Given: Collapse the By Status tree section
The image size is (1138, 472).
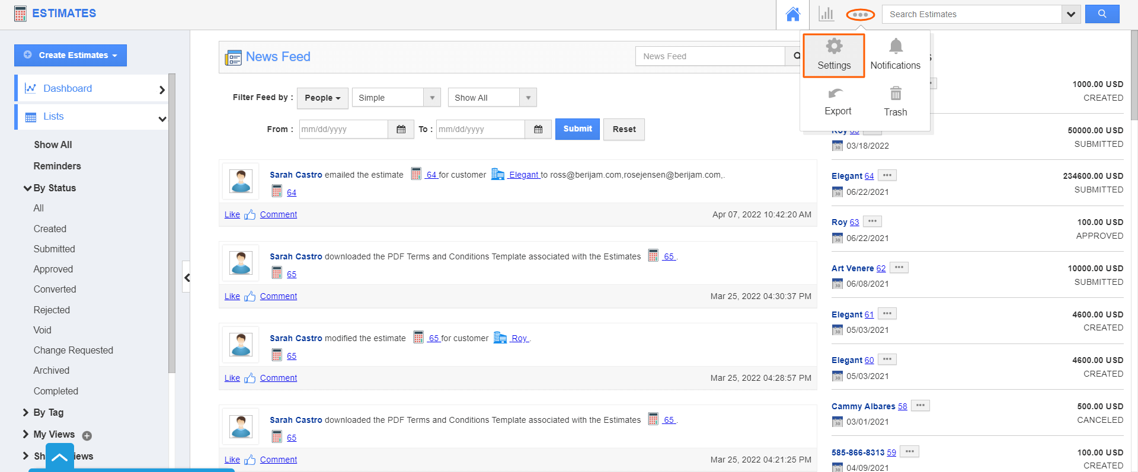Looking at the screenshot, I should pyautogui.click(x=27, y=188).
